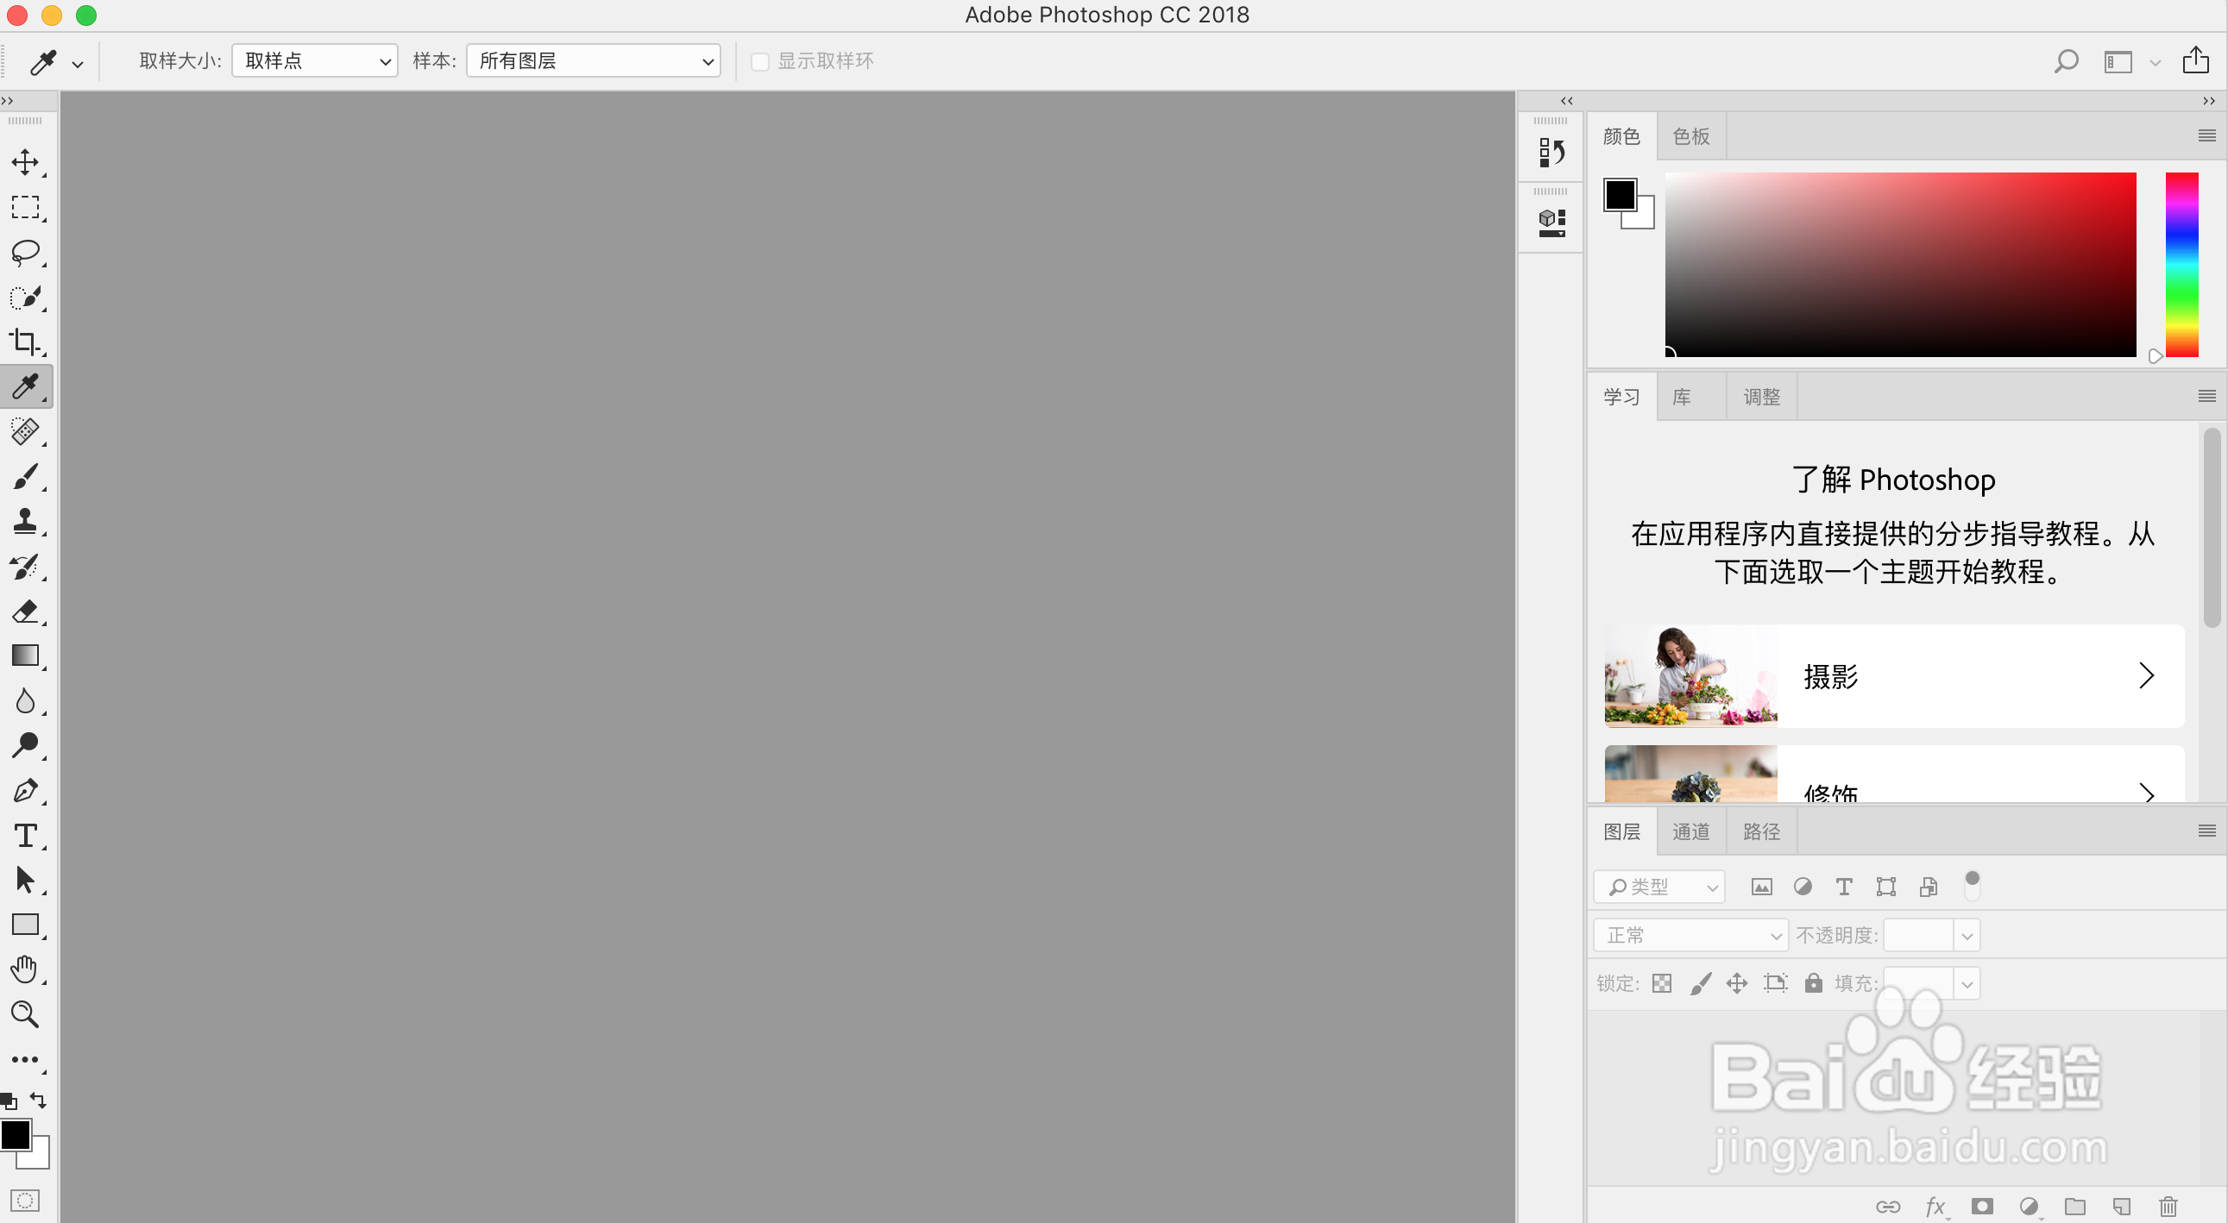
Task: Select the Clone Stamp tool
Action: pos(25,521)
